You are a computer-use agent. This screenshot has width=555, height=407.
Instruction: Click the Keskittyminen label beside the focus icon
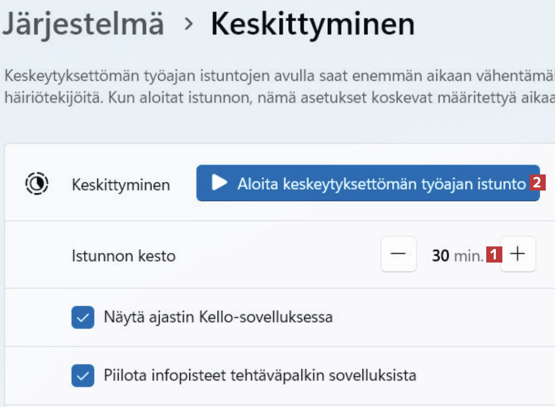pos(121,185)
